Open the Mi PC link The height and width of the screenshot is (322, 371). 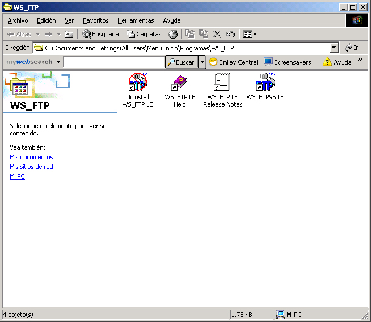pyautogui.click(x=17, y=176)
